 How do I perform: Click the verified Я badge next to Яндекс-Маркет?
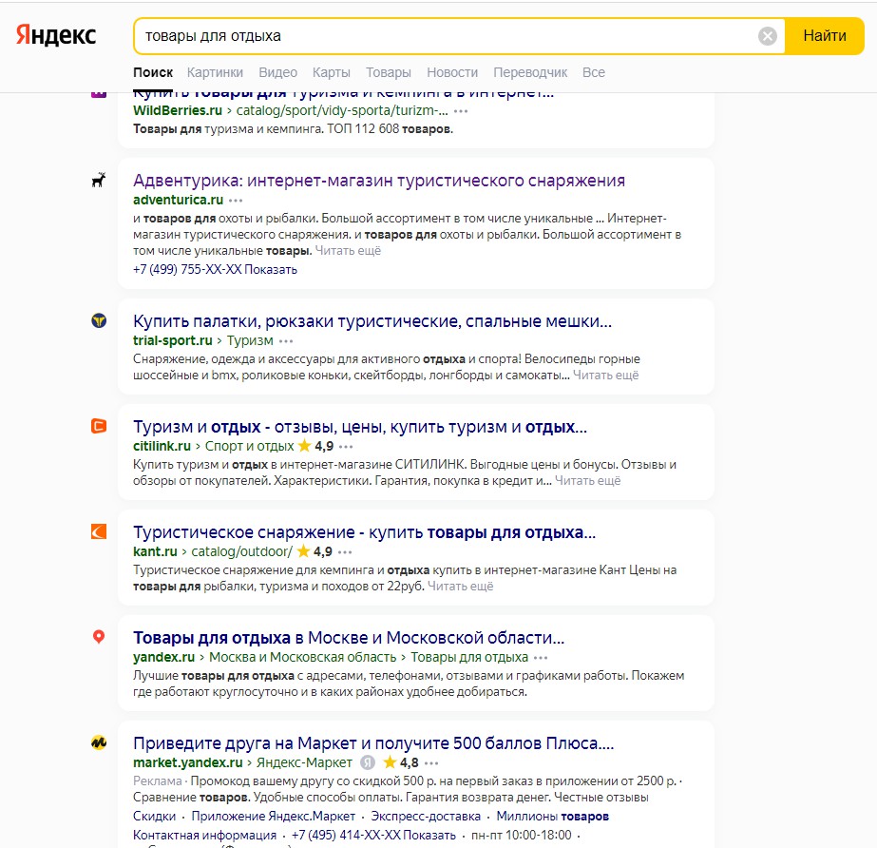368,762
